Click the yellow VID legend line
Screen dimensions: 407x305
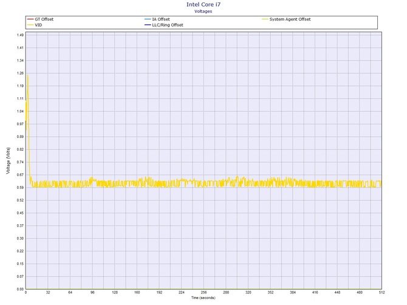point(30,25)
